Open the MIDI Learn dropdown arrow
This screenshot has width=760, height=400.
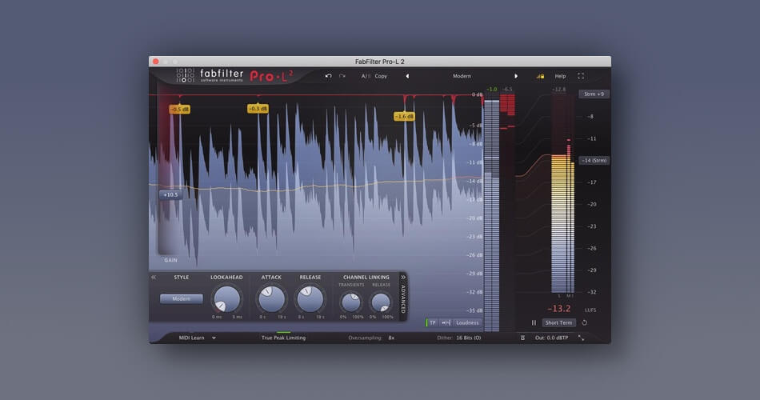[214, 338]
